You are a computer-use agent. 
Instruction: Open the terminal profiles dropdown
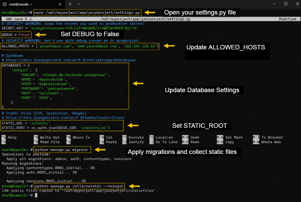click(x=79, y=4)
